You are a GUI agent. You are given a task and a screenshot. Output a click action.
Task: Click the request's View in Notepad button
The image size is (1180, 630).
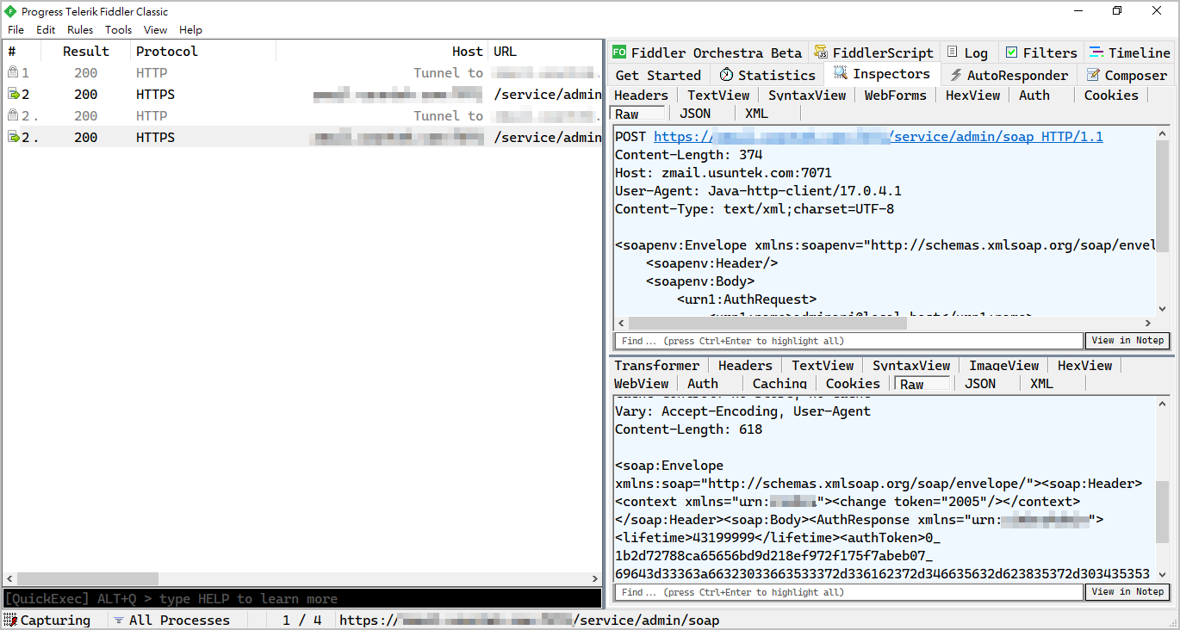[1127, 340]
